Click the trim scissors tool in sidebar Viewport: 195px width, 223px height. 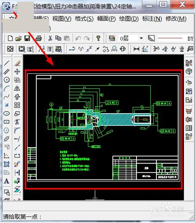[x=17, y=122]
